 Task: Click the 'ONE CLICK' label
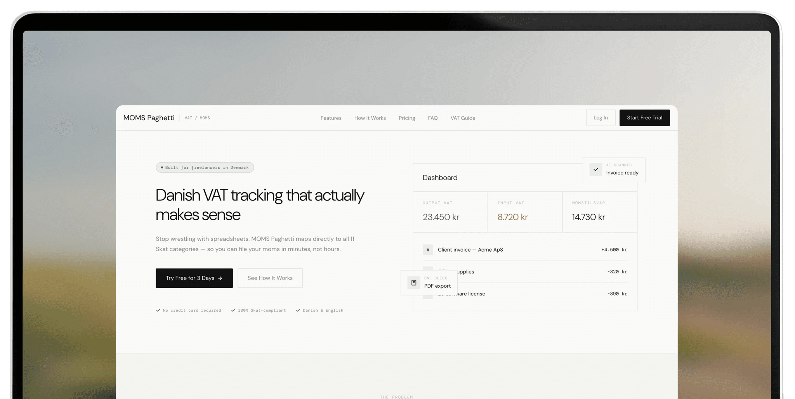coord(436,278)
